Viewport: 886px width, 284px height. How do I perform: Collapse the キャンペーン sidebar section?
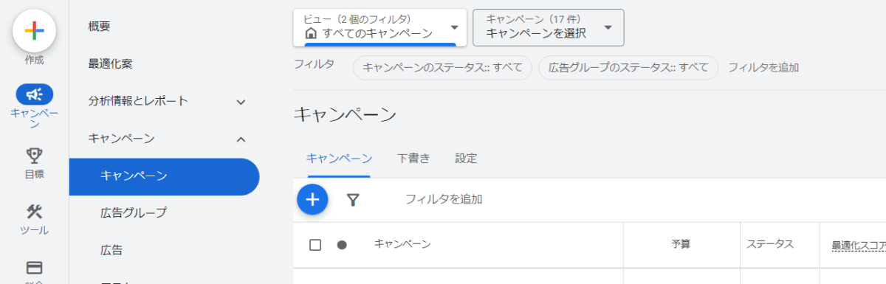164,138
